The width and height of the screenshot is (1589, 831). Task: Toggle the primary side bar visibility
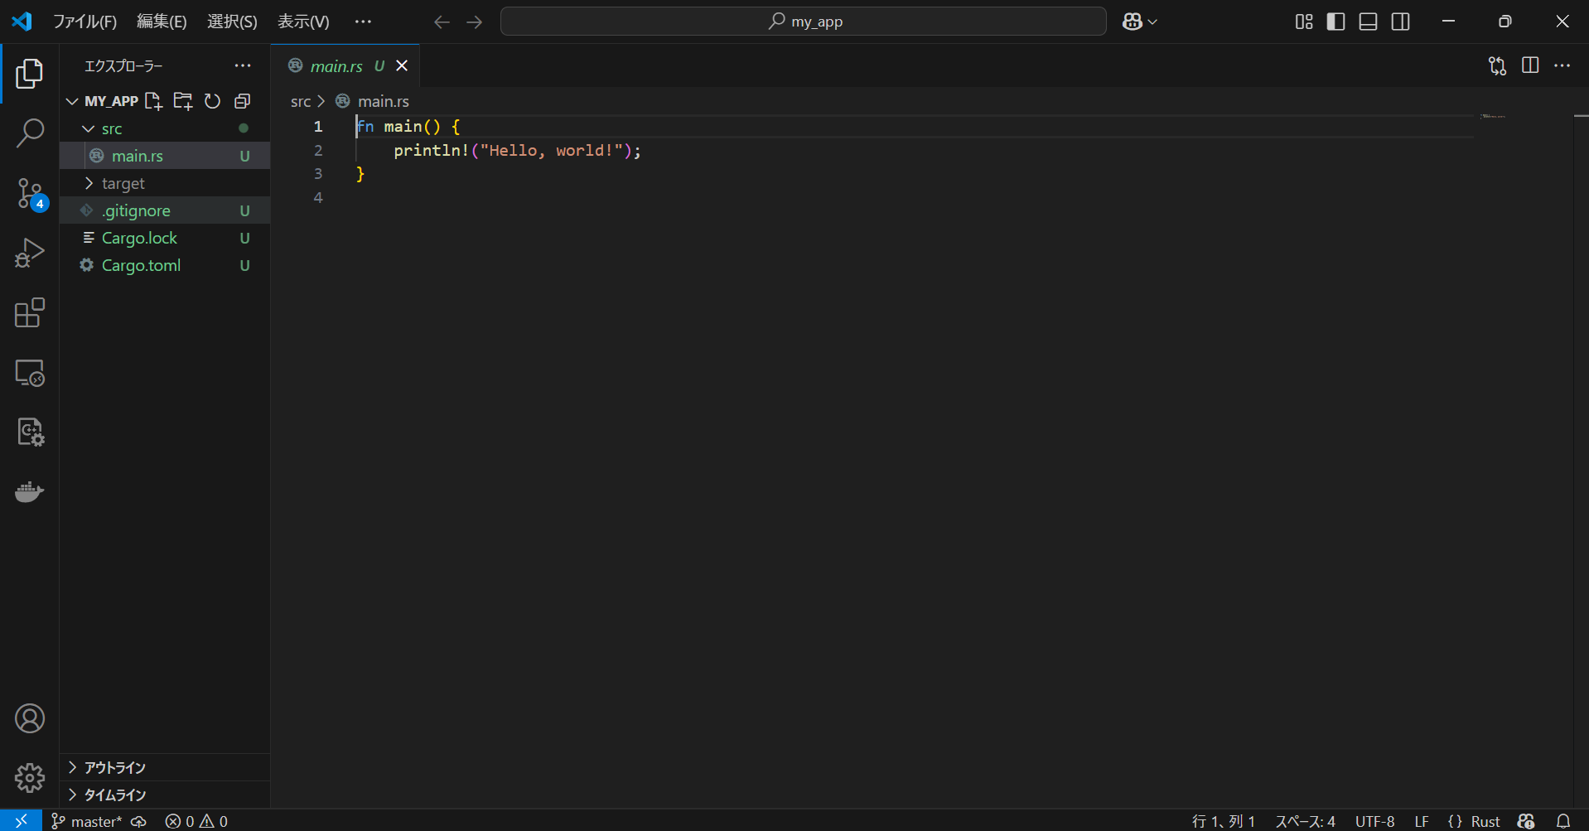pyautogui.click(x=1335, y=22)
